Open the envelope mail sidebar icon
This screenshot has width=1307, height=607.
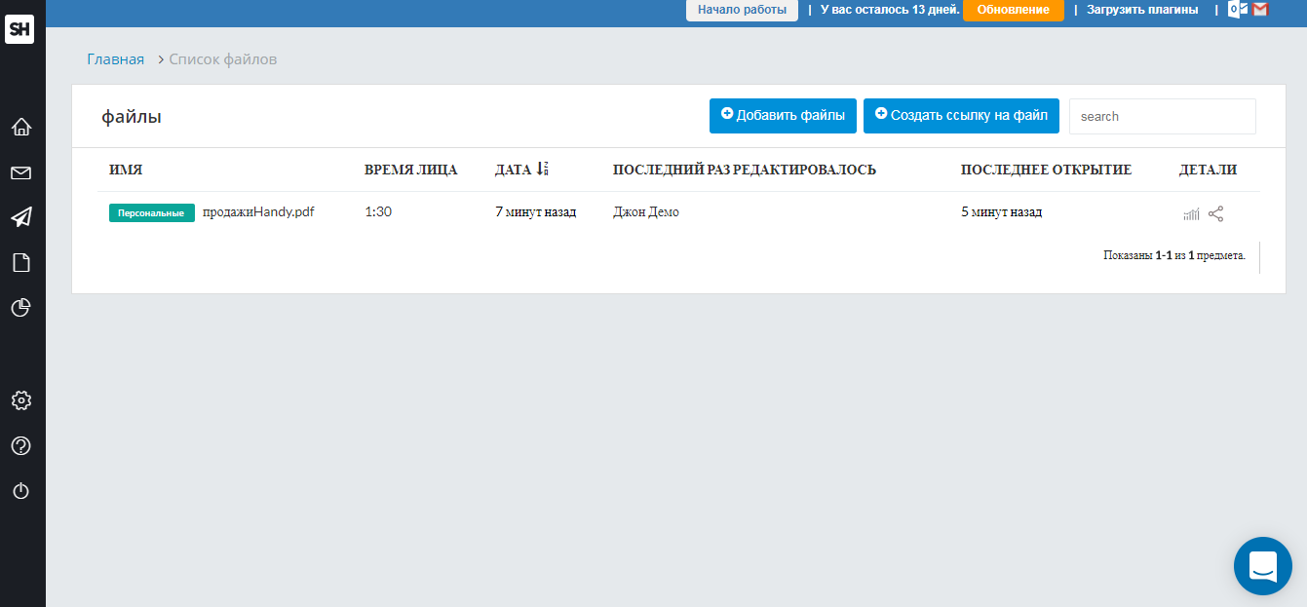21,173
